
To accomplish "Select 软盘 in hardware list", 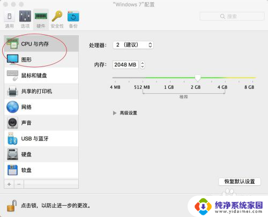I will 41,170.
